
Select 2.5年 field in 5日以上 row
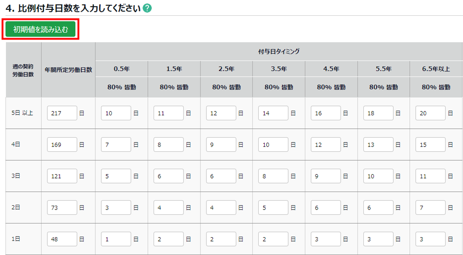(x=221, y=113)
